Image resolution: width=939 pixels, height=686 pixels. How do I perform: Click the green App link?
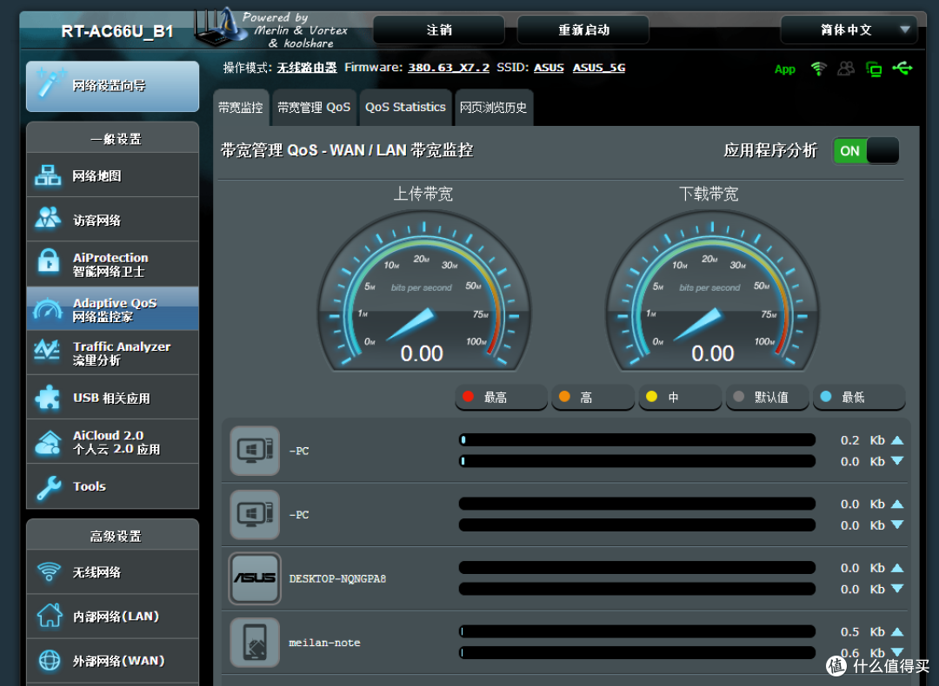click(784, 69)
